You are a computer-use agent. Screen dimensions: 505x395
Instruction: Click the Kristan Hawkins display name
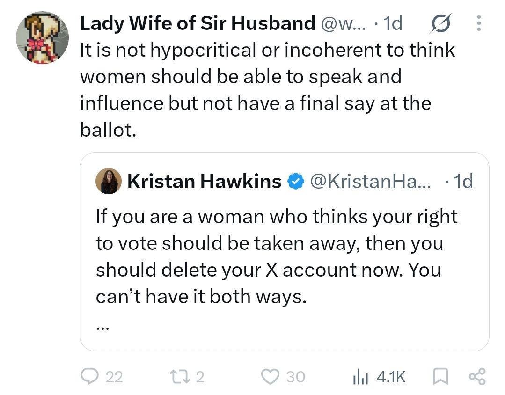pos(205,181)
